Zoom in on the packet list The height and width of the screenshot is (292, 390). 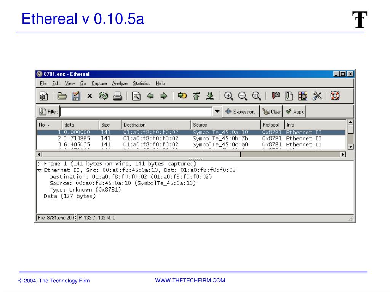click(229, 96)
